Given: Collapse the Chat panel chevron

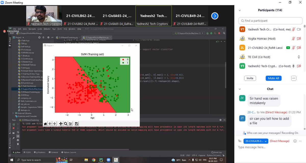Looking at the screenshot, I should coord(239,89).
